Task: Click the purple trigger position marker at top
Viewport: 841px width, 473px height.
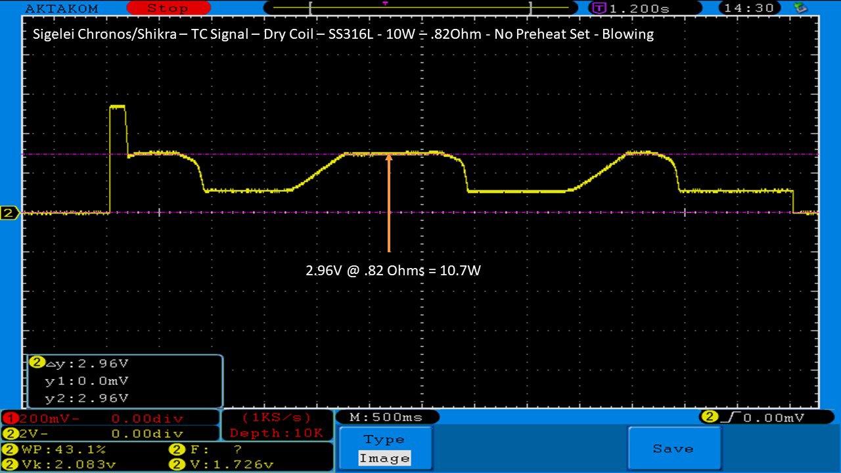Action: pos(385,4)
